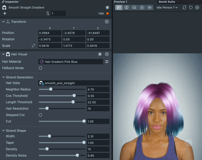Image resolution: width=202 pixels, height=160 pixels.
Task: Click the Position X input field
Action: 50,33
